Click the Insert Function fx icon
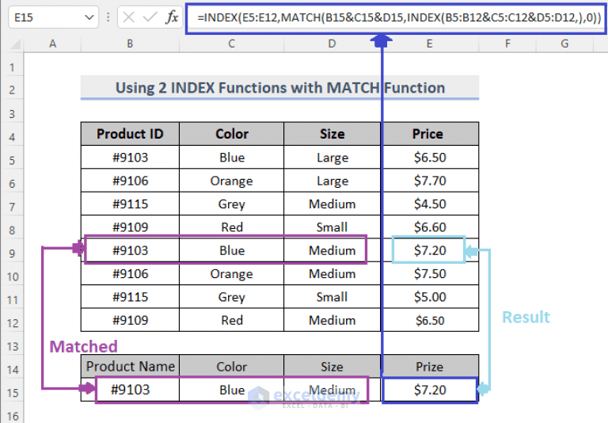 (172, 17)
